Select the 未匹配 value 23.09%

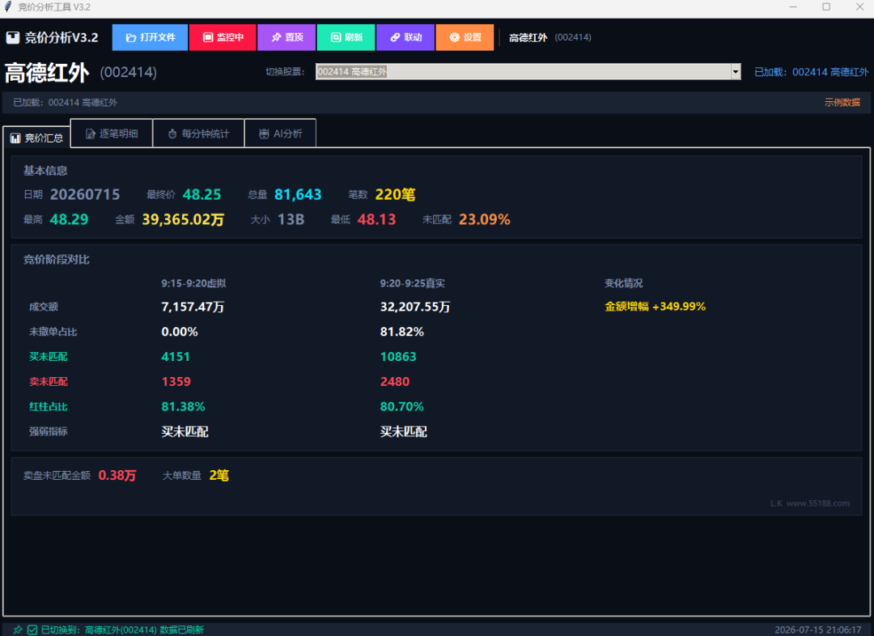coord(485,219)
